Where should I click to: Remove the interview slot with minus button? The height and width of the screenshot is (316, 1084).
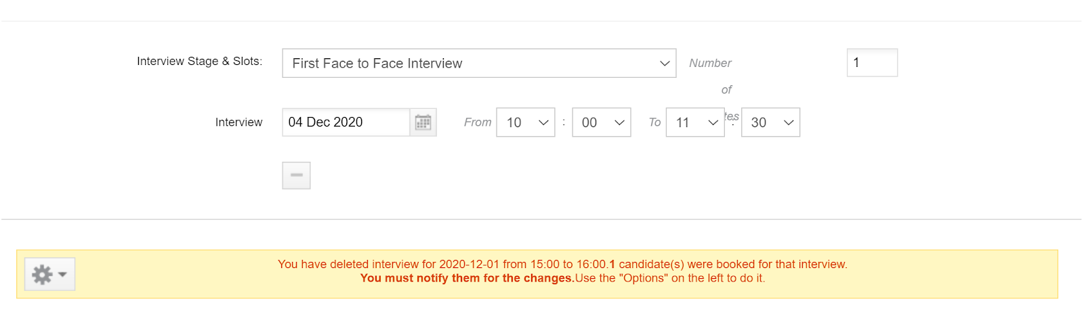[296, 175]
